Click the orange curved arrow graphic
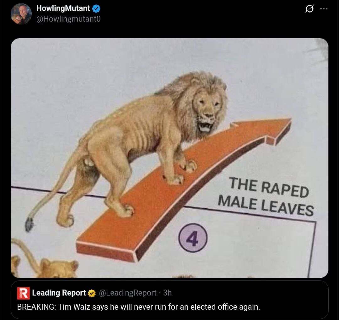This screenshot has height=320, width=339. click(184, 190)
